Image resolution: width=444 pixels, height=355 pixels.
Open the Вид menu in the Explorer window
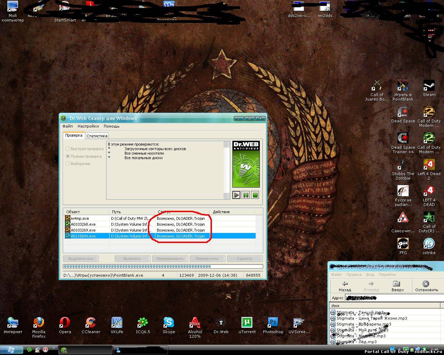pyautogui.click(x=370, y=275)
